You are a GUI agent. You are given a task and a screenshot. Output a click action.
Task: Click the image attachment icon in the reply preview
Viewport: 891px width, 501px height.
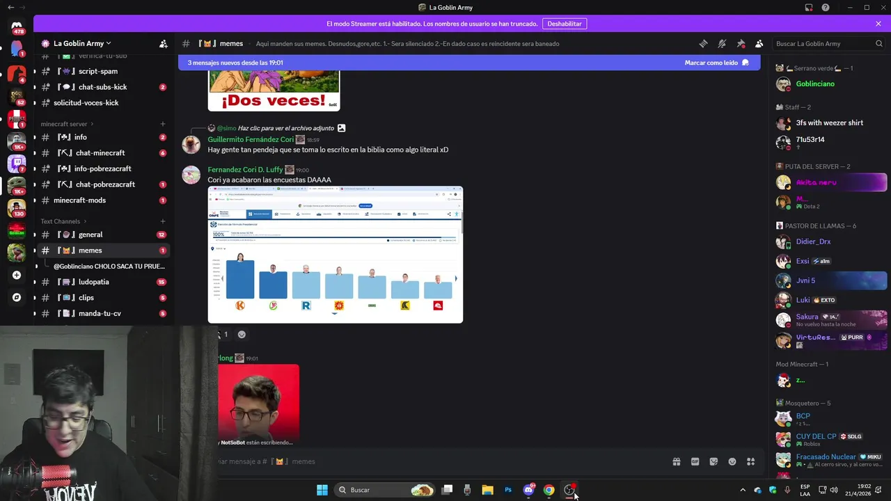tap(341, 128)
